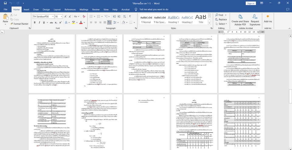Click the บทที่ 4 page thumbnail
Image resolution: width=292 pixels, height=150 pixels.
pos(194,122)
